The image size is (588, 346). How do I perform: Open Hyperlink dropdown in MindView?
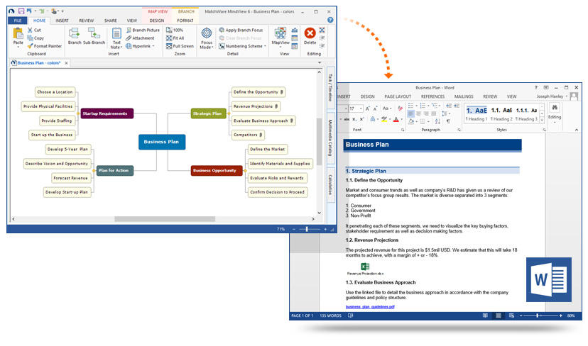[153, 46]
